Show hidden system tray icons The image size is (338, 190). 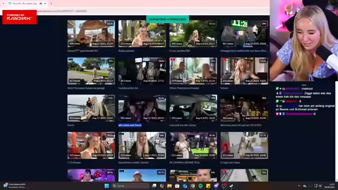pyautogui.click(x=299, y=186)
